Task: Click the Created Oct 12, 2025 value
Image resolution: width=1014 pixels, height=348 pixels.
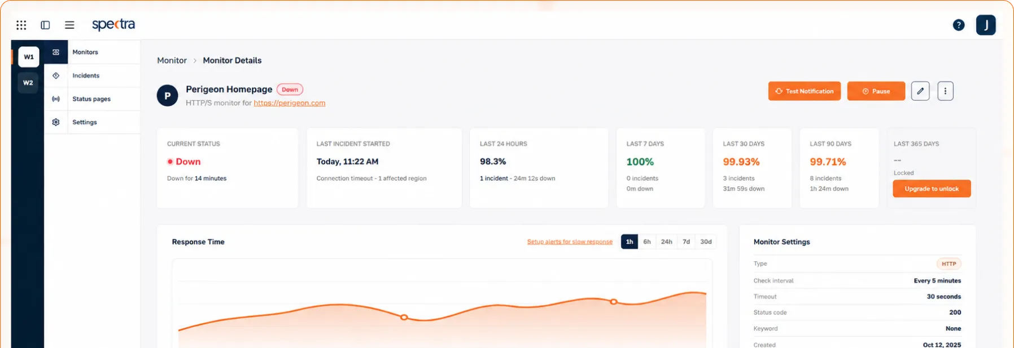Action: [942, 345]
